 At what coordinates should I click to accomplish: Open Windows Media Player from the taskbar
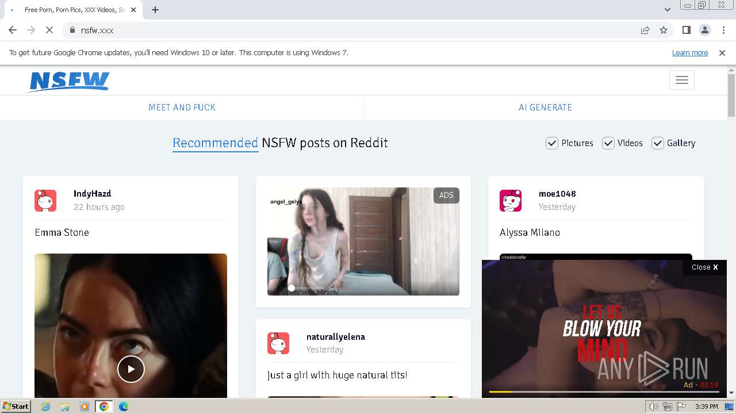[x=85, y=407]
